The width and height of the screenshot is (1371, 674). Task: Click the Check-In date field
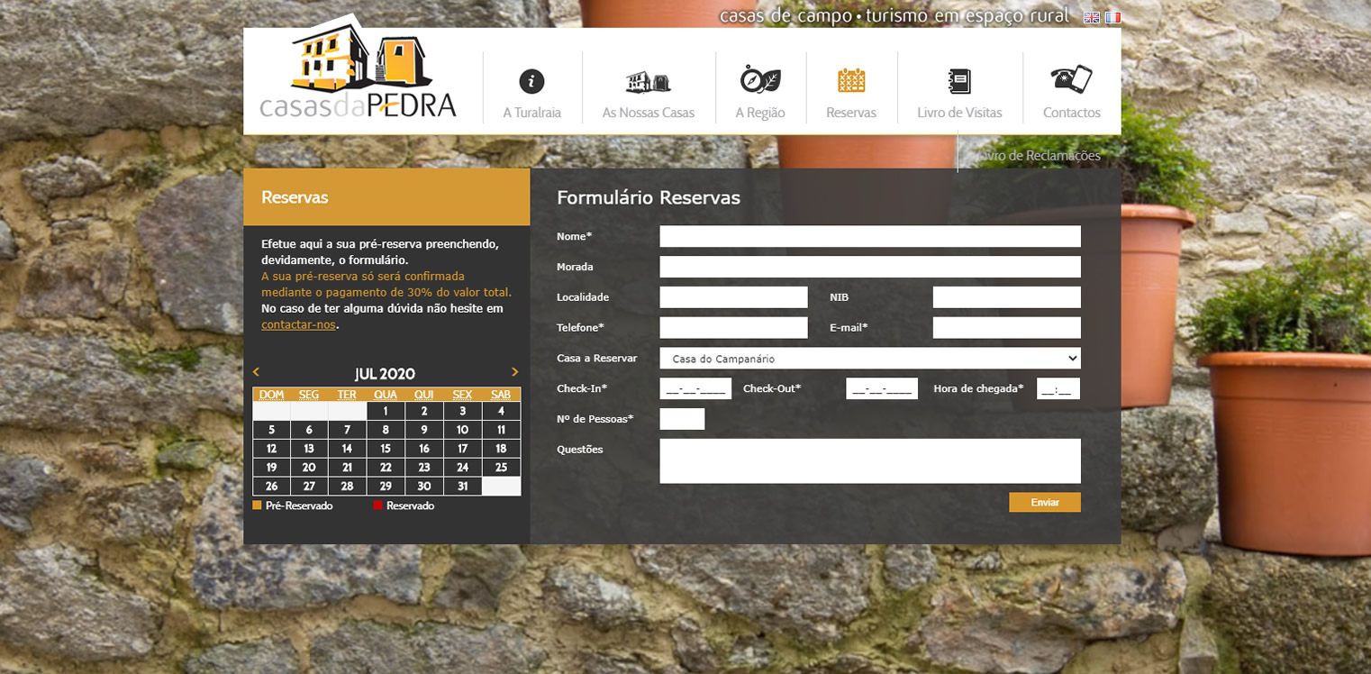click(x=696, y=388)
